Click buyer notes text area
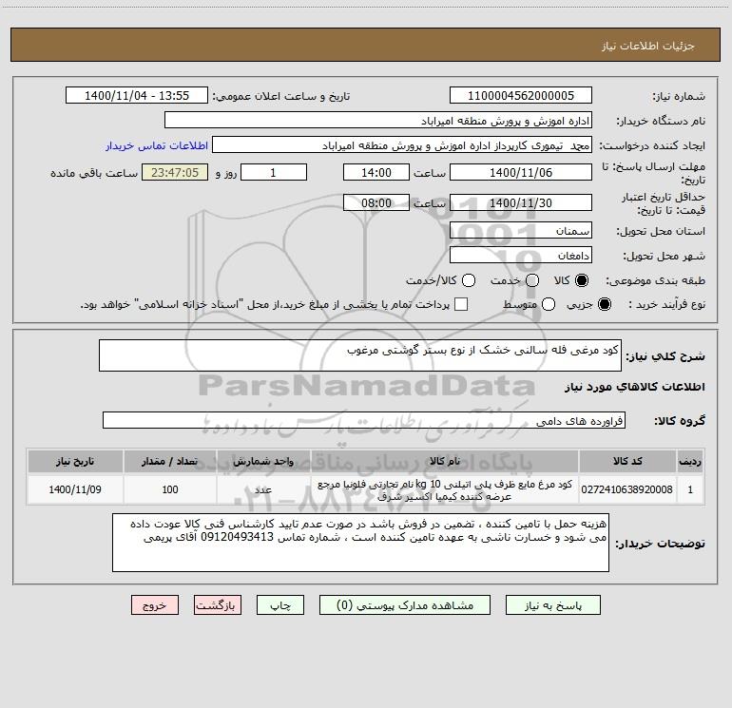This screenshot has width=732, height=708. pyautogui.click(x=361, y=543)
